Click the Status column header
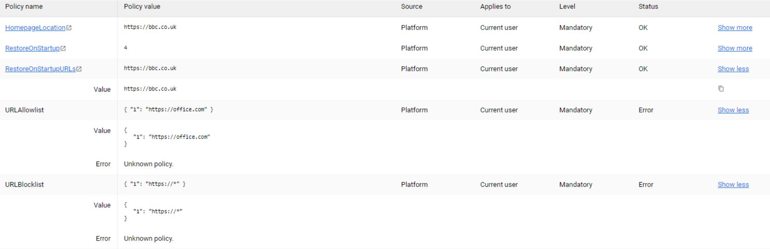The height and width of the screenshot is (249, 770). pyautogui.click(x=648, y=7)
